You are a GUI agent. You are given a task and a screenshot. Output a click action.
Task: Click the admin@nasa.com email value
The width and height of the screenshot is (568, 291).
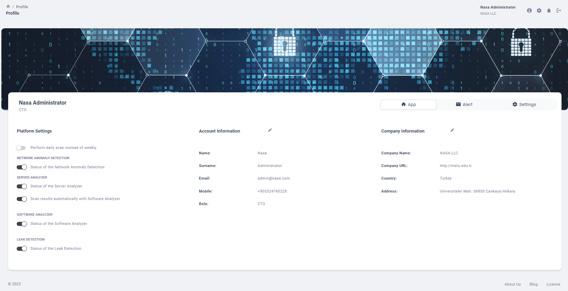(274, 178)
